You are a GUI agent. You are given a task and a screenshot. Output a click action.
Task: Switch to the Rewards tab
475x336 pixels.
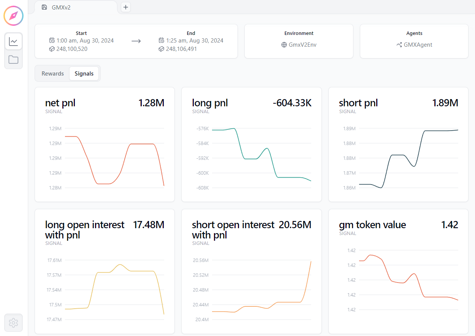(52, 74)
